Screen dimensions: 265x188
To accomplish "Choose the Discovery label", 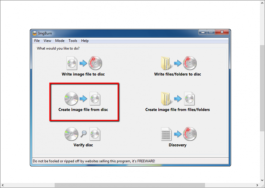I will pyautogui.click(x=177, y=145).
